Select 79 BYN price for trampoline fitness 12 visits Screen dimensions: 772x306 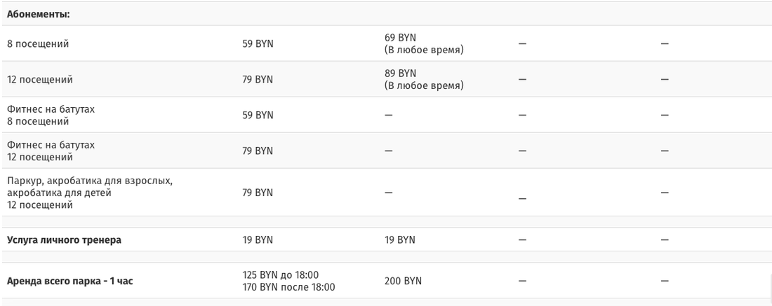pyautogui.click(x=258, y=151)
